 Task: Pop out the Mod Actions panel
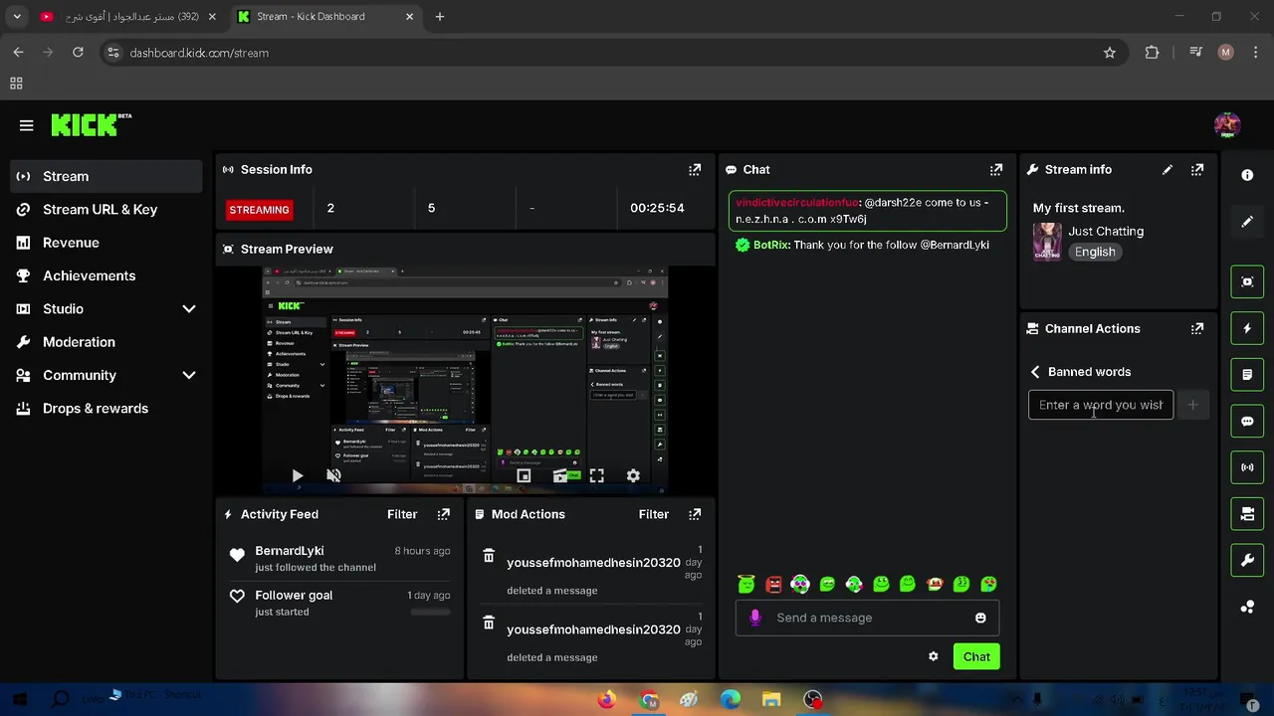(695, 514)
